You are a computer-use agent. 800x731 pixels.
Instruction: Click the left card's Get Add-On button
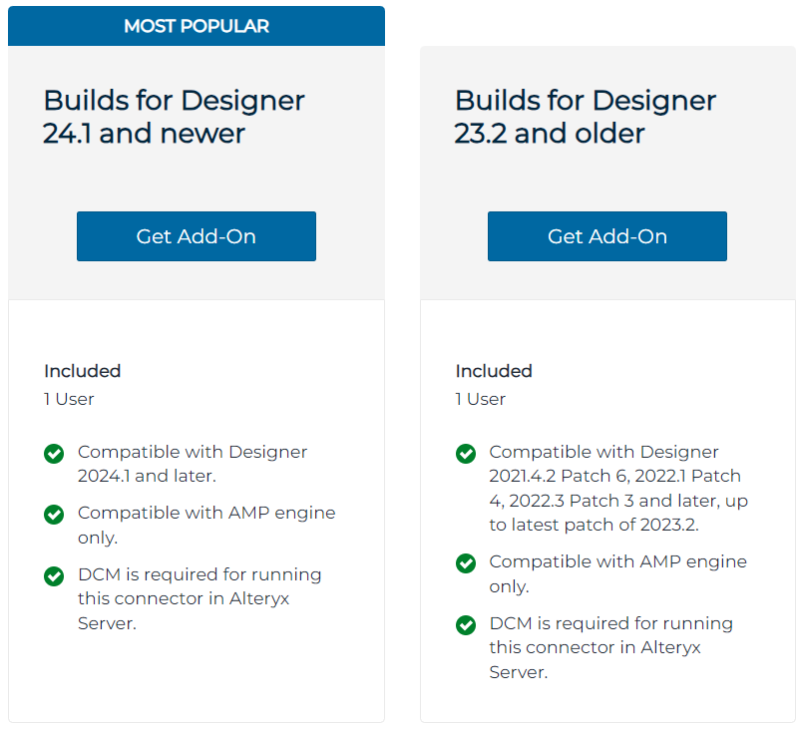197,236
